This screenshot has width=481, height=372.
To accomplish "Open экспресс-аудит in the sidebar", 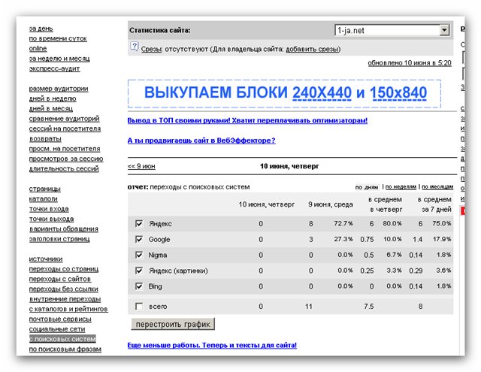I will pyautogui.click(x=53, y=68).
